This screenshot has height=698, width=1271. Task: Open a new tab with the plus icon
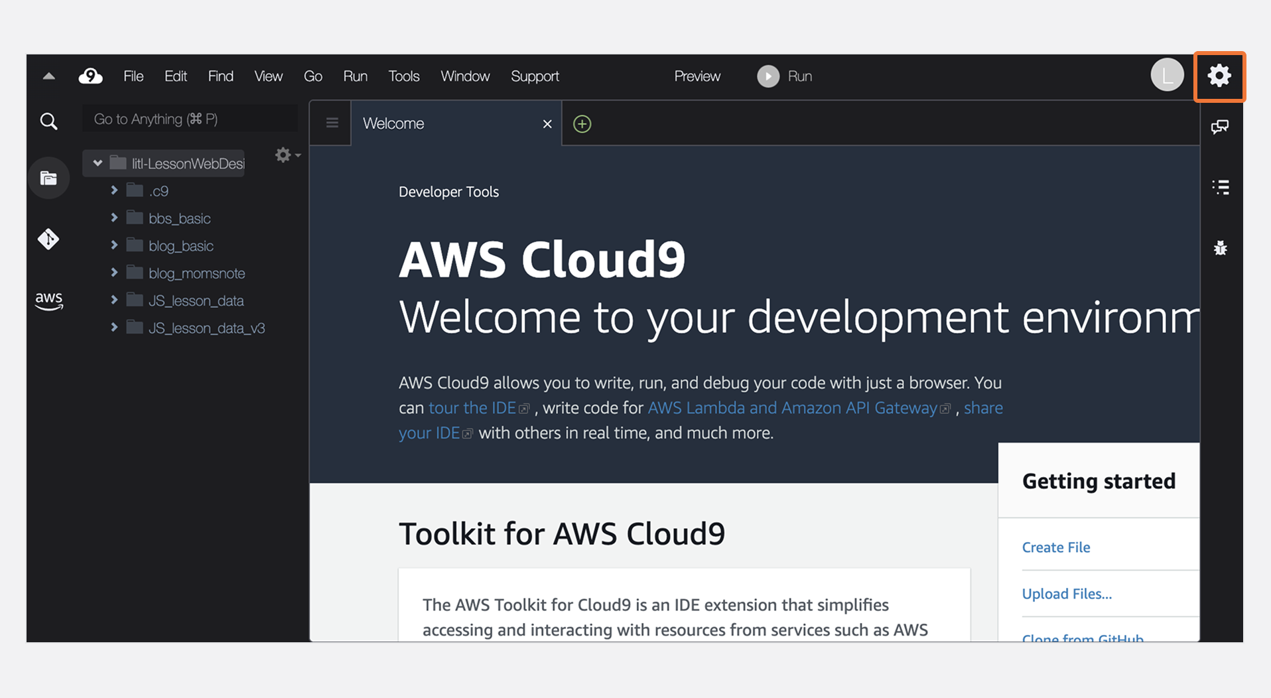click(x=582, y=124)
